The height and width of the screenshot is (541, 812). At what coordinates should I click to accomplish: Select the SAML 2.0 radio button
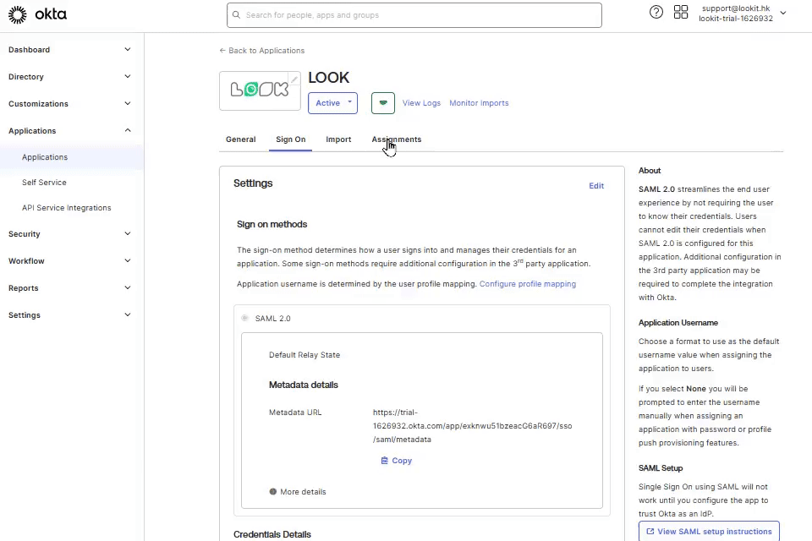coord(244,319)
